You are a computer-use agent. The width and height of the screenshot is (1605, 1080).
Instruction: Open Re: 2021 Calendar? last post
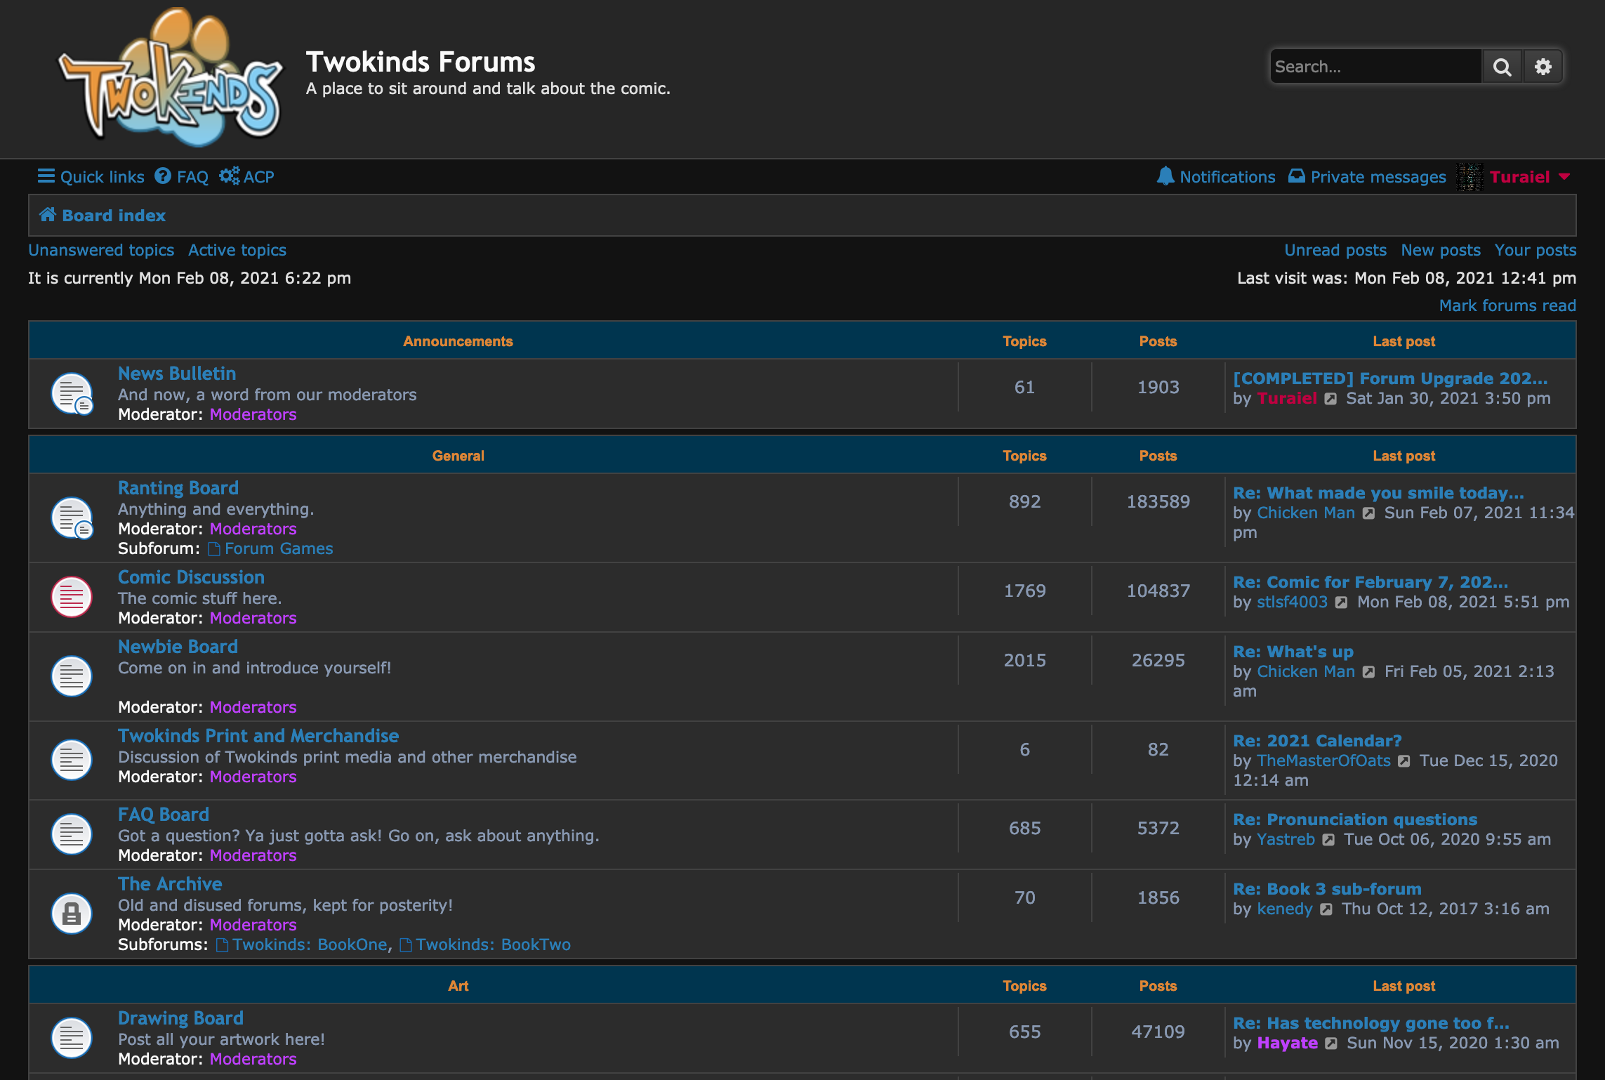point(1317,741)
